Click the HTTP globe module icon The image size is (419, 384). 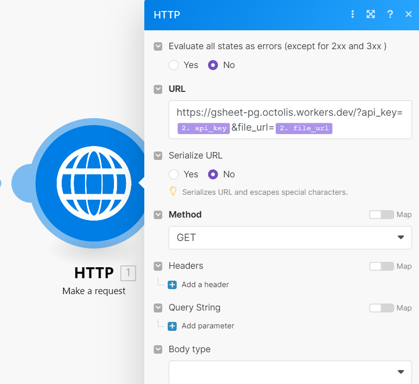coord(94,183)
